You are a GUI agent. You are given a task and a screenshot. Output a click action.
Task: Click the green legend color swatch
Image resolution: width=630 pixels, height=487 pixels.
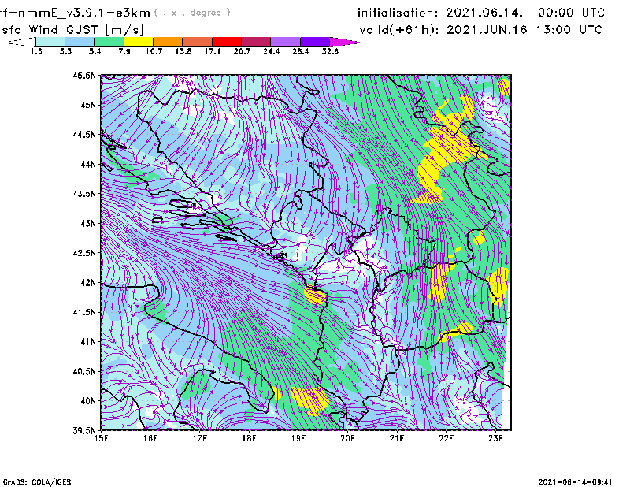109,42
